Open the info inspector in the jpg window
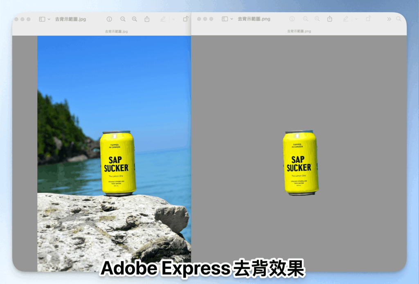 [x=110, y=19]
